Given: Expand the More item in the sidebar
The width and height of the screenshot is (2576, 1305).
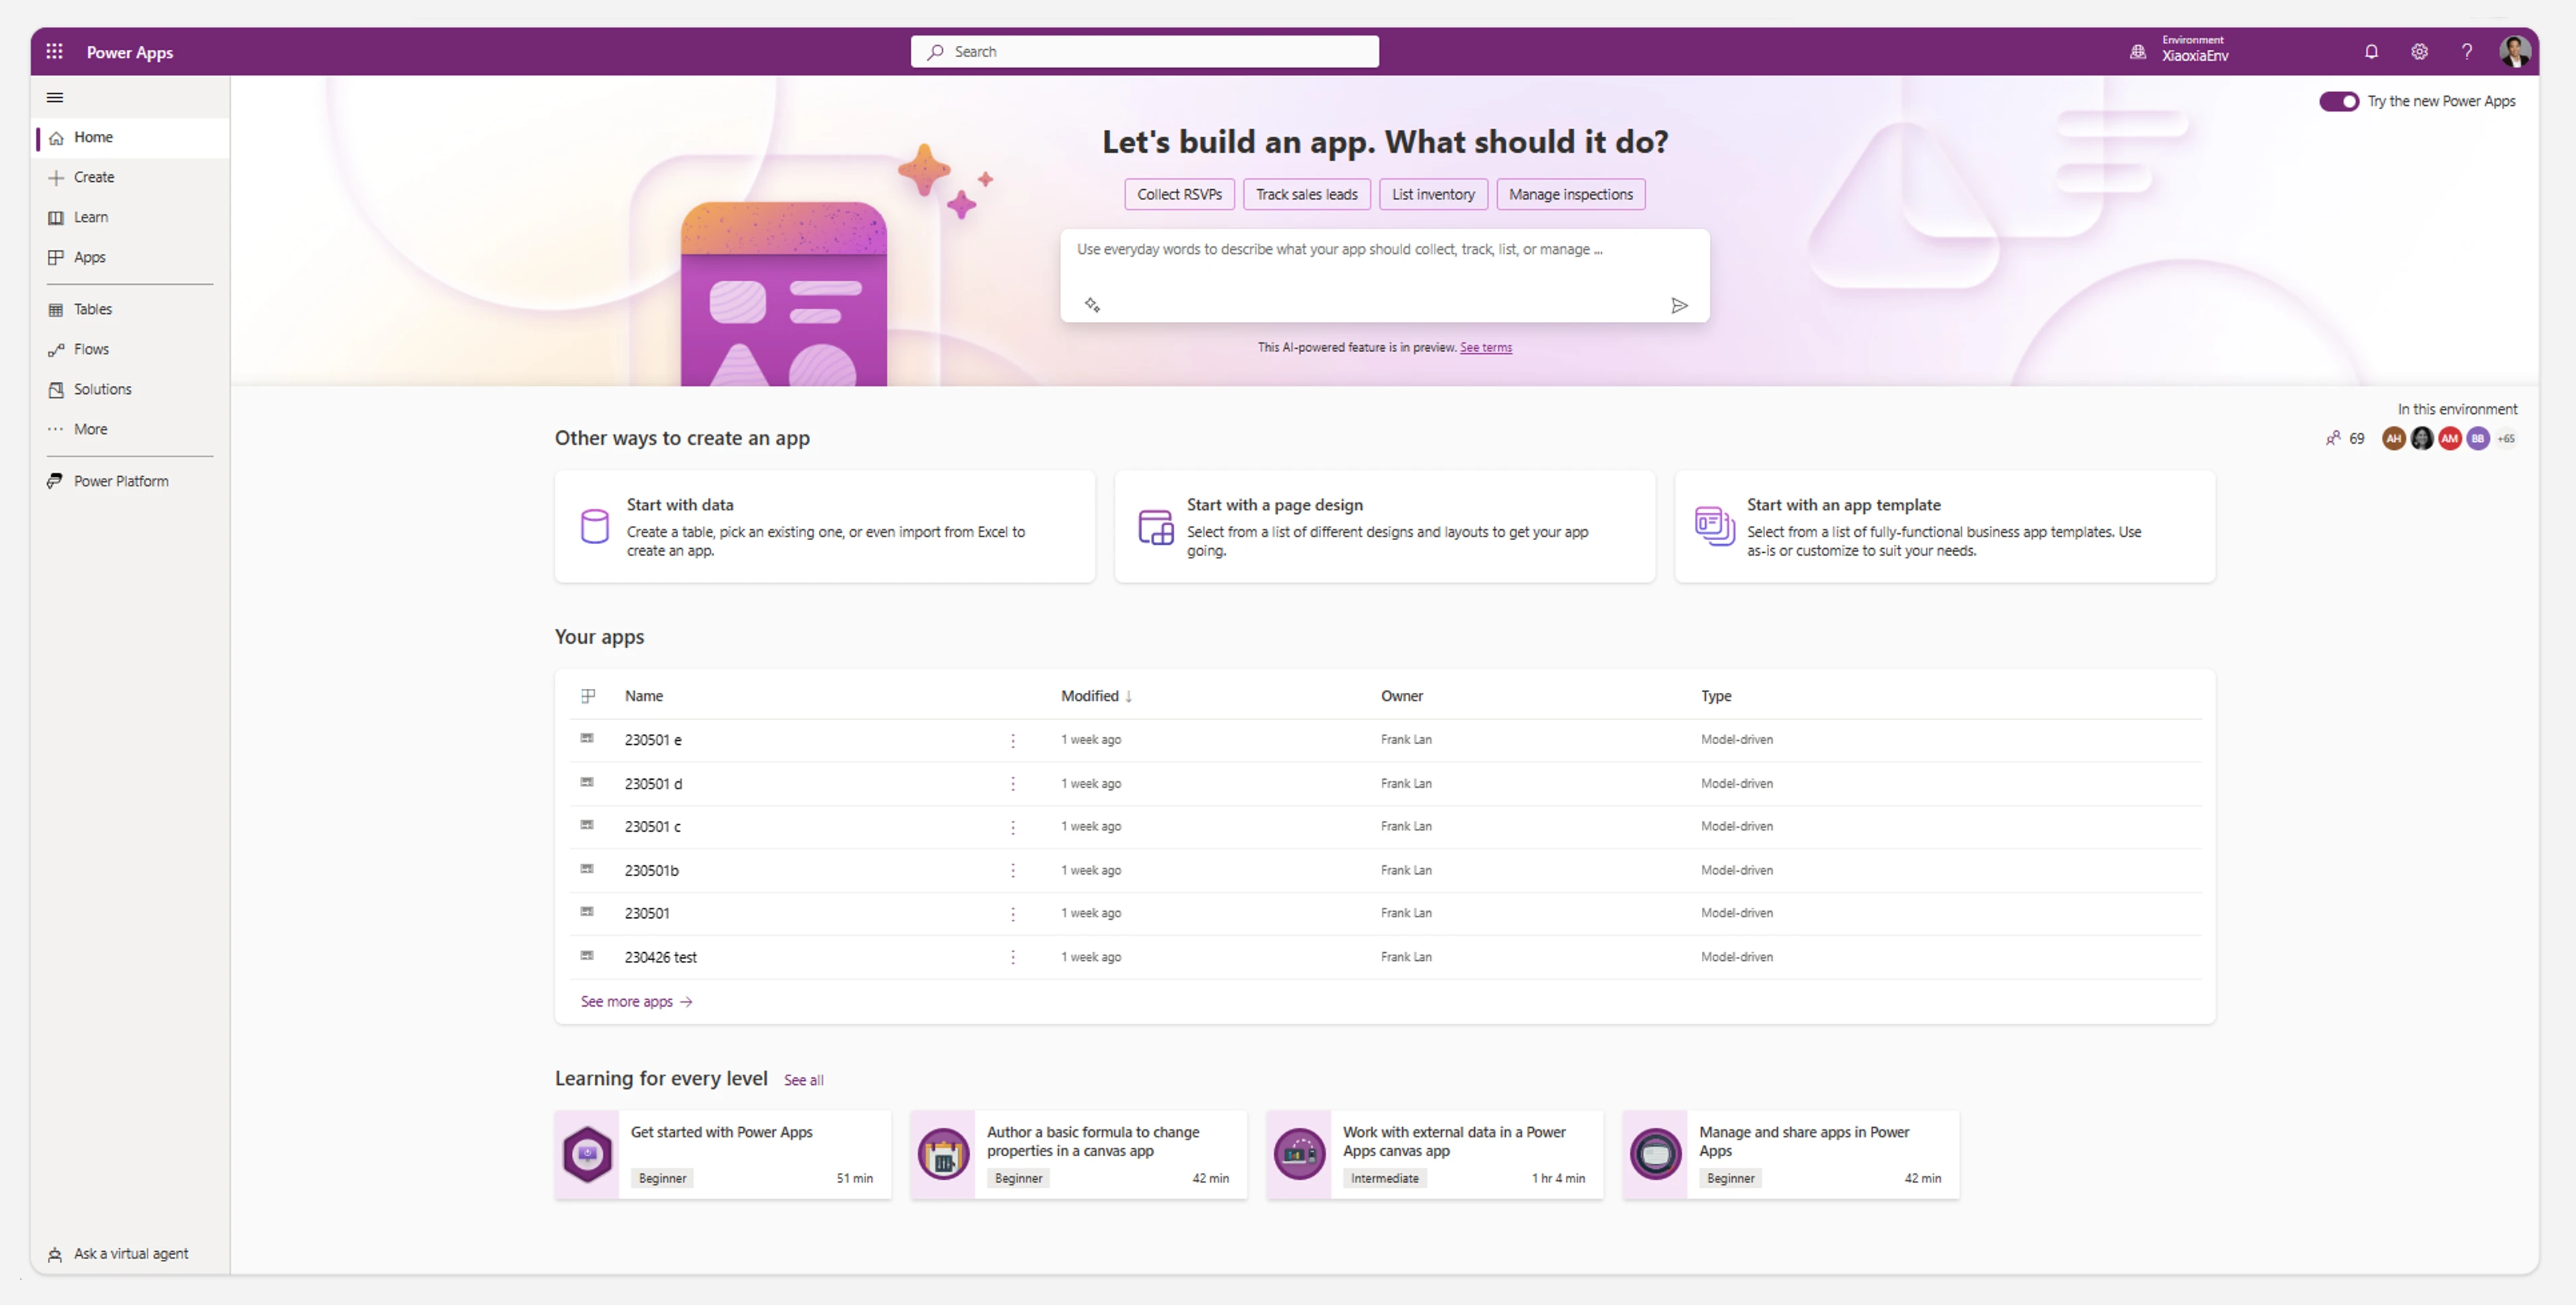Looking at the screenshot, I should click(90, 429).
